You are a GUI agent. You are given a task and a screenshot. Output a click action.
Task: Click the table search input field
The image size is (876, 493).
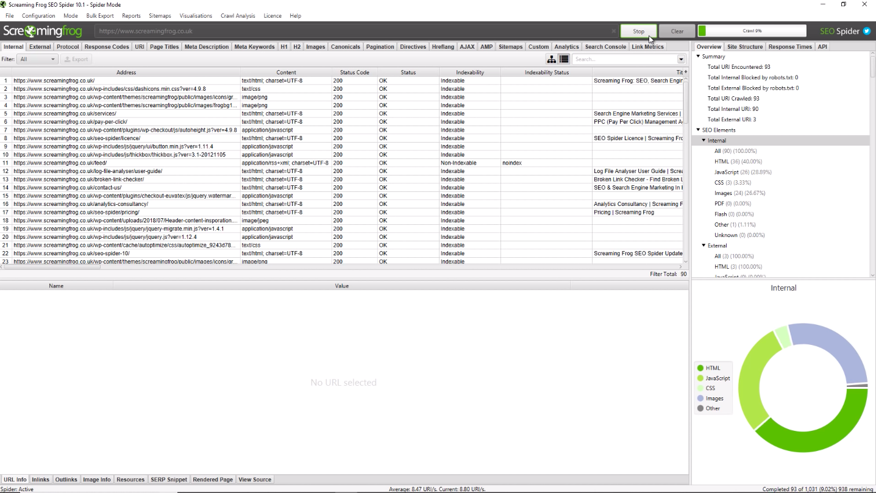(x=624, y=59)
